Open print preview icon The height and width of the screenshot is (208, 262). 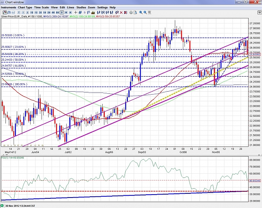pyautogui.click(x=135, y=13)
